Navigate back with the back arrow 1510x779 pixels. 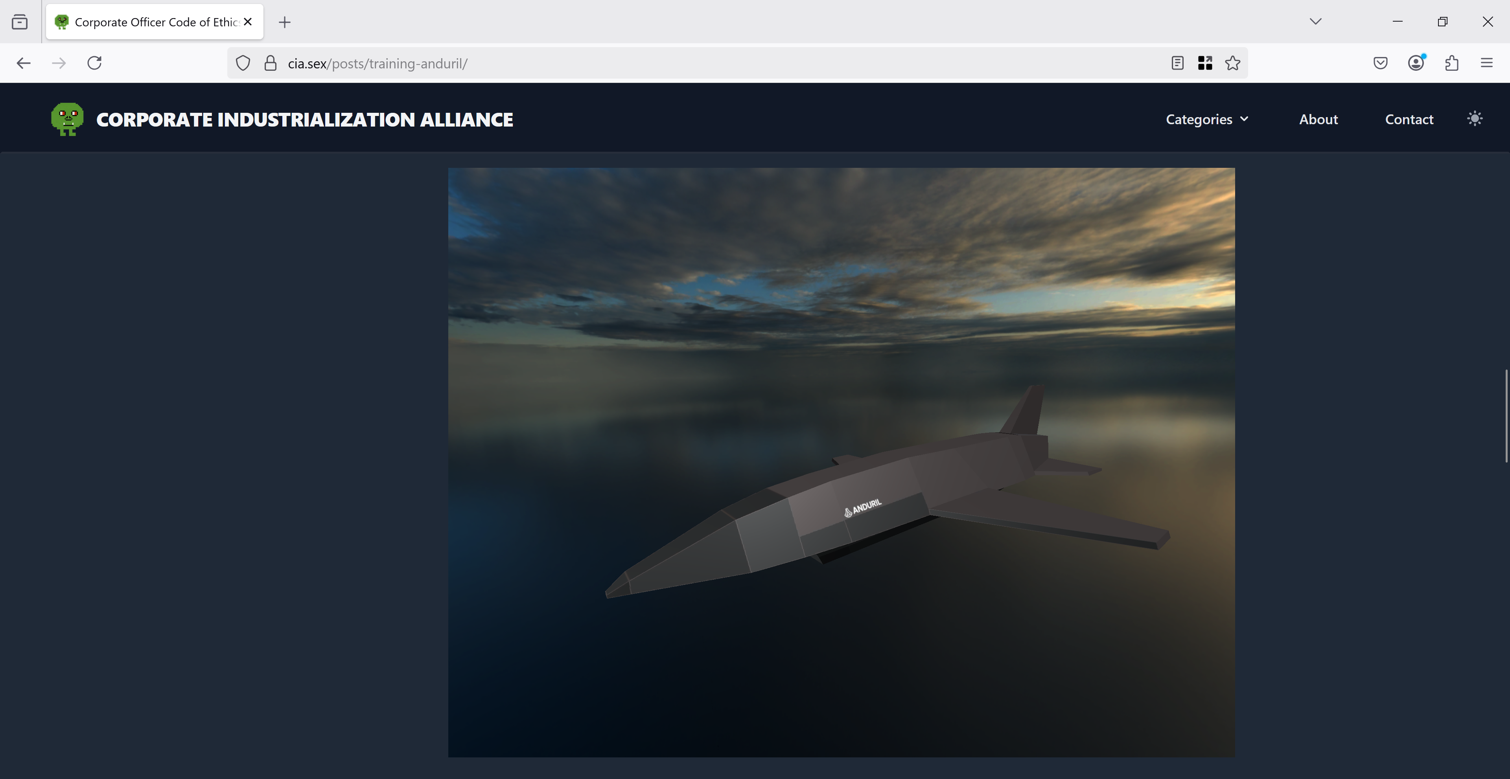coord(24,62)
